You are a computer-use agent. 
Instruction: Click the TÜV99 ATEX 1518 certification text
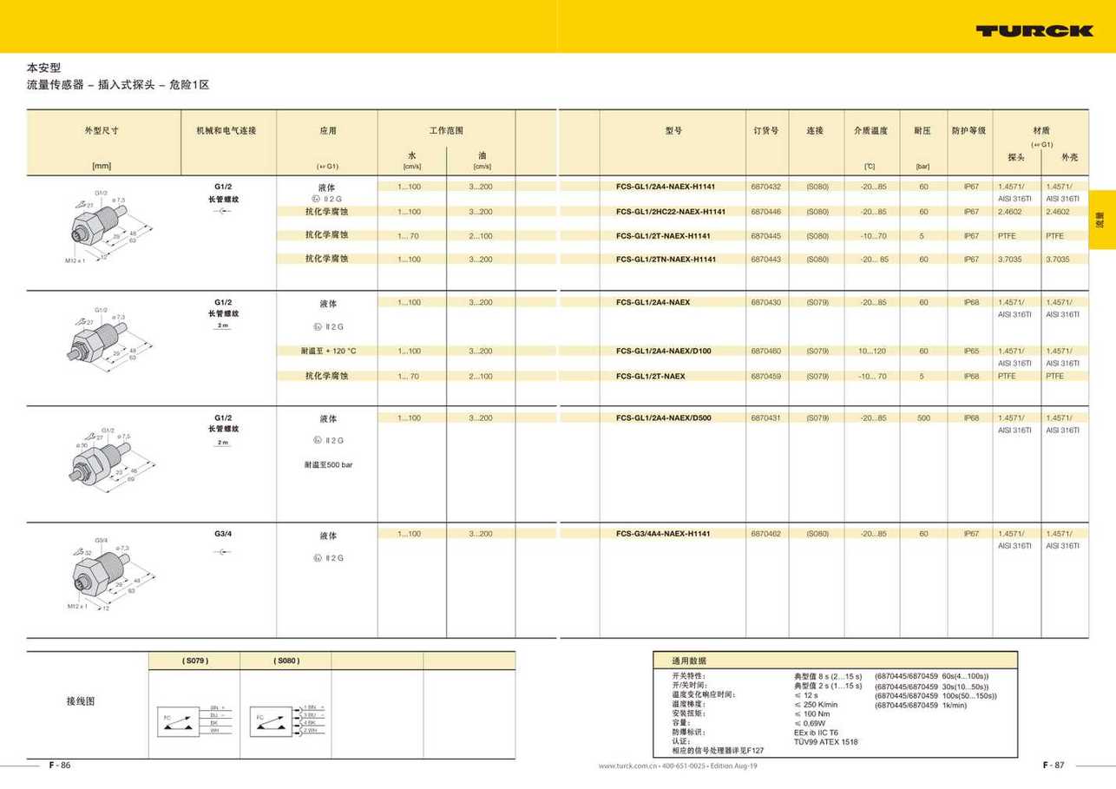(x=825, y=741)
